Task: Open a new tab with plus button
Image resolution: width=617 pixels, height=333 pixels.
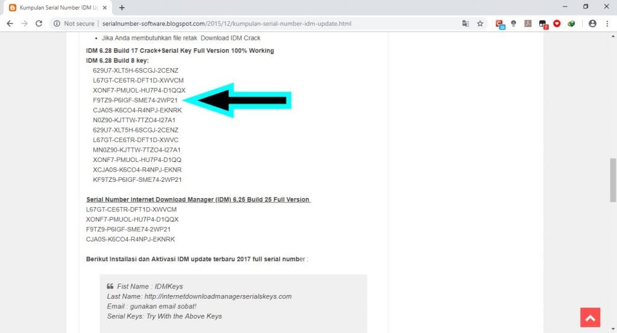Action: pyautogui.click(x=122, y=7)
